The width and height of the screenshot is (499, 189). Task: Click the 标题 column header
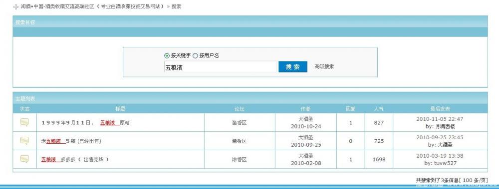[x=120, y=109]
